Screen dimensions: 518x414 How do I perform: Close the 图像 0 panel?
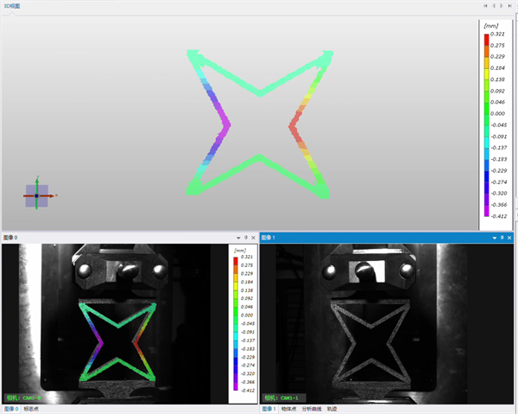pos(253,238)
